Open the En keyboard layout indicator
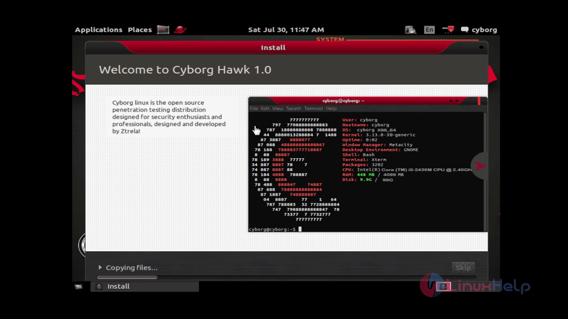The image size is (568, 319). click(429, 30)
